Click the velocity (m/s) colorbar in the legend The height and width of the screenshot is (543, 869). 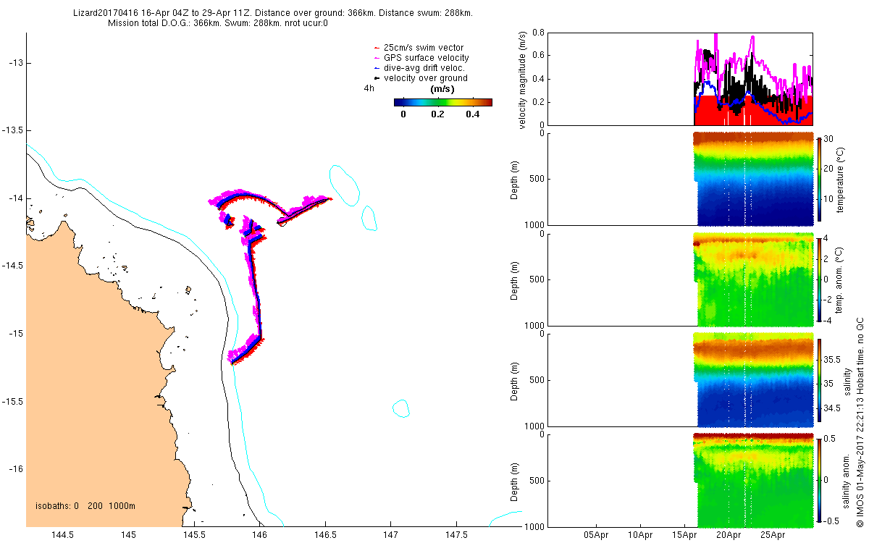point(443,102)
